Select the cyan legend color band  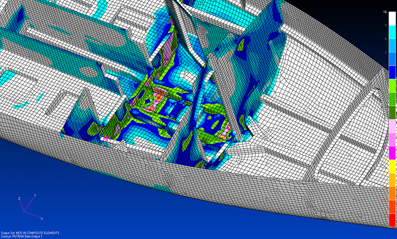(x=392, y=32)
